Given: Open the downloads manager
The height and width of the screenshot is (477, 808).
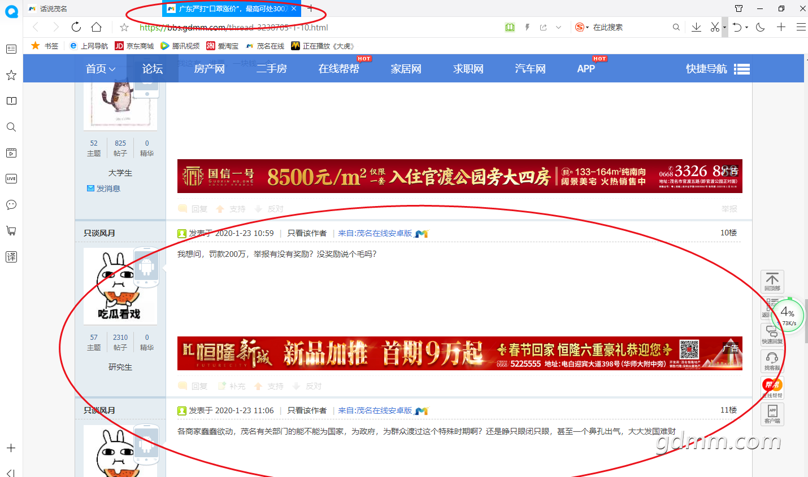Looking at the screenshot, I should (696, 27).
